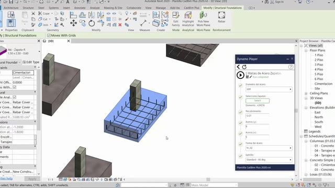Click Sign In at the top
This screenshot has width=335, height=188.
click(280, 2)
